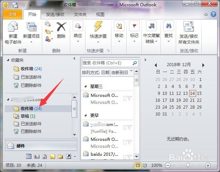Click the zoom in plus button
220x172 pixels.
coord(208,165)
